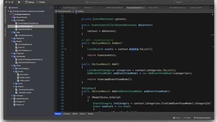The width and height of the screenshot is (217, 122).
Task: Open the document tabs overflow dropdown
Action: (212, 7)
